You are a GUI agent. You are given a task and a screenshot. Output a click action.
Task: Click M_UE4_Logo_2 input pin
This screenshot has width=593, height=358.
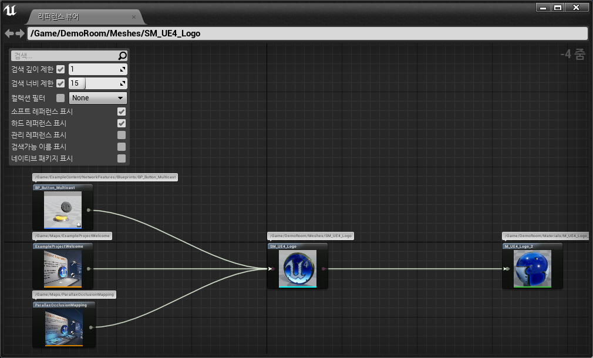pos(507,269)
